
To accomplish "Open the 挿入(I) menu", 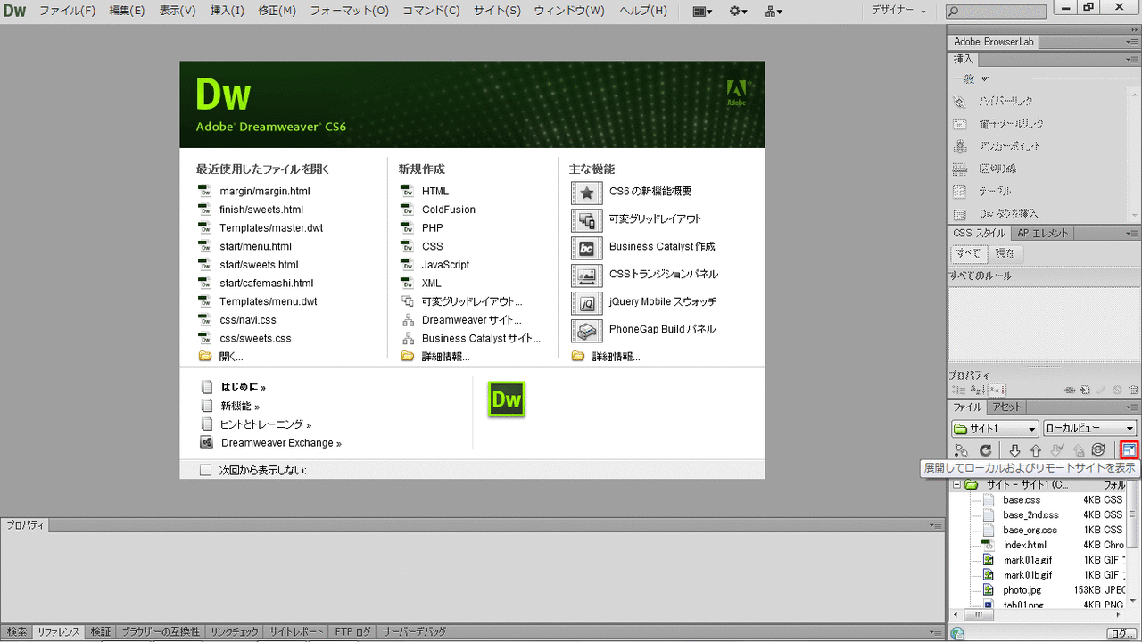I will click(x=227, y=11).
